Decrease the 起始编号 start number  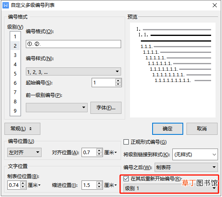[x=118, y=84]
